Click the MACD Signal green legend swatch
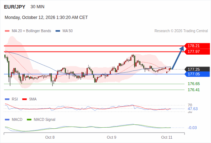Image resolution: width=211 pixels, height=143 pixels. (x=29, y=120)
